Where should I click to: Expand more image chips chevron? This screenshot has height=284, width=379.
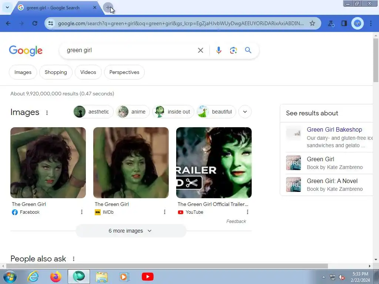click(x=245, y=112)
